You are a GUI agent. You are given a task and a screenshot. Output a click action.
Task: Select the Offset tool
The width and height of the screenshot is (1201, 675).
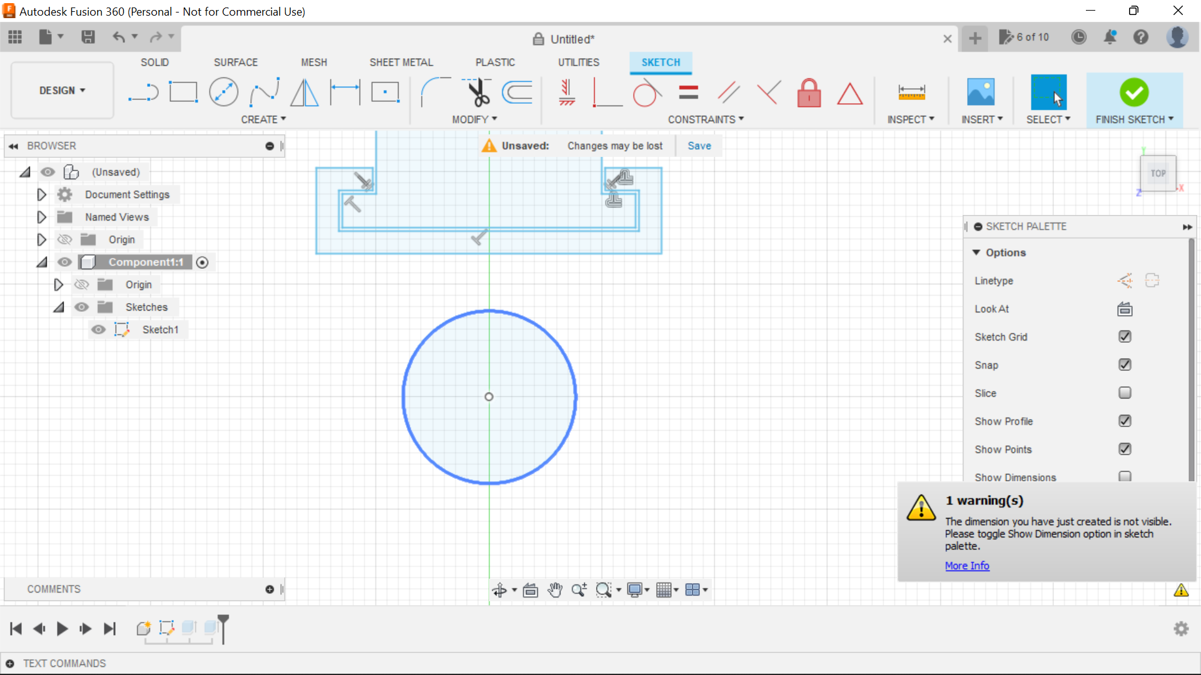coord(517,92)
